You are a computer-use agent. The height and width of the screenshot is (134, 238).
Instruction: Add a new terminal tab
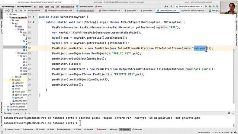(x=25, y=113)
